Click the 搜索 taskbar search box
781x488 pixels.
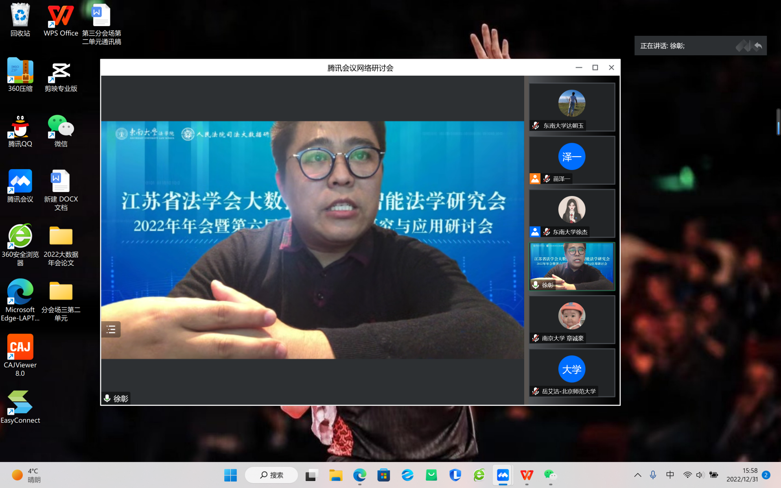271,475
